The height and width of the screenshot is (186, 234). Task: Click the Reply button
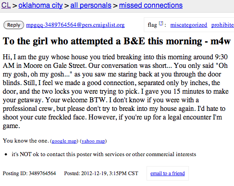pos(14,25)
